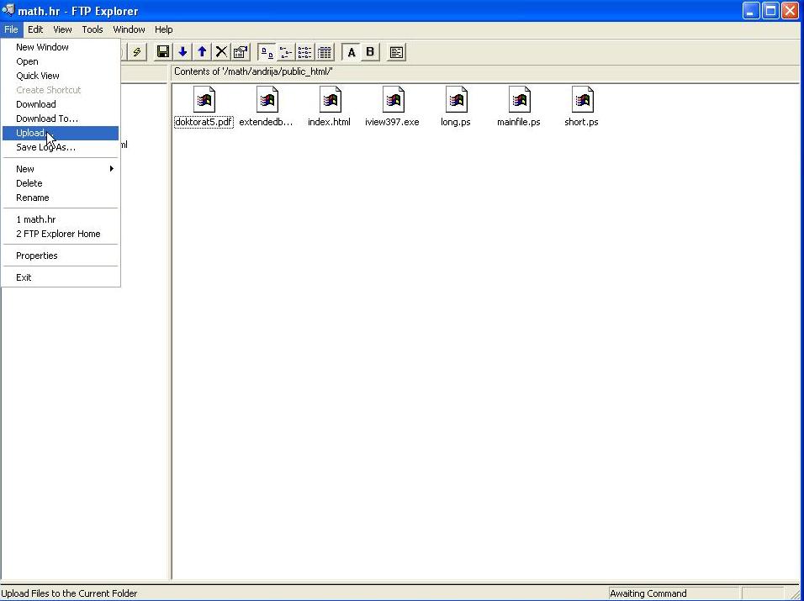Expand the New submenu in the File menu

click(x=61, y=169)
